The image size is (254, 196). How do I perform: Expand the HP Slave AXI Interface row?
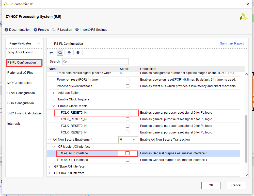(50, 173)
